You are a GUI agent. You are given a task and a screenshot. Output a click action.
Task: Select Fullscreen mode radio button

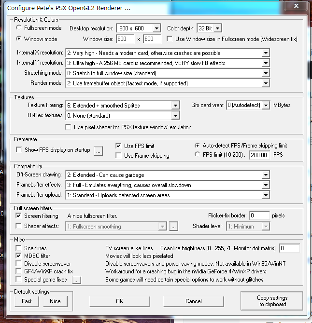(x=19, y=28)
